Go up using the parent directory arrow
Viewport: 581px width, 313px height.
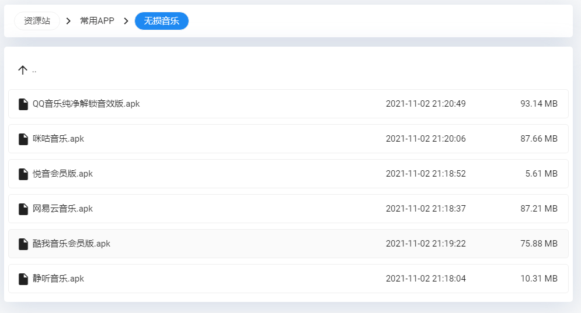click(23, 70)
